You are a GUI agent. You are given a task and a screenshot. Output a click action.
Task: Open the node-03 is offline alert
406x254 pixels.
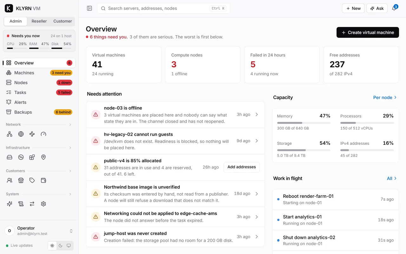coord(175,115)
